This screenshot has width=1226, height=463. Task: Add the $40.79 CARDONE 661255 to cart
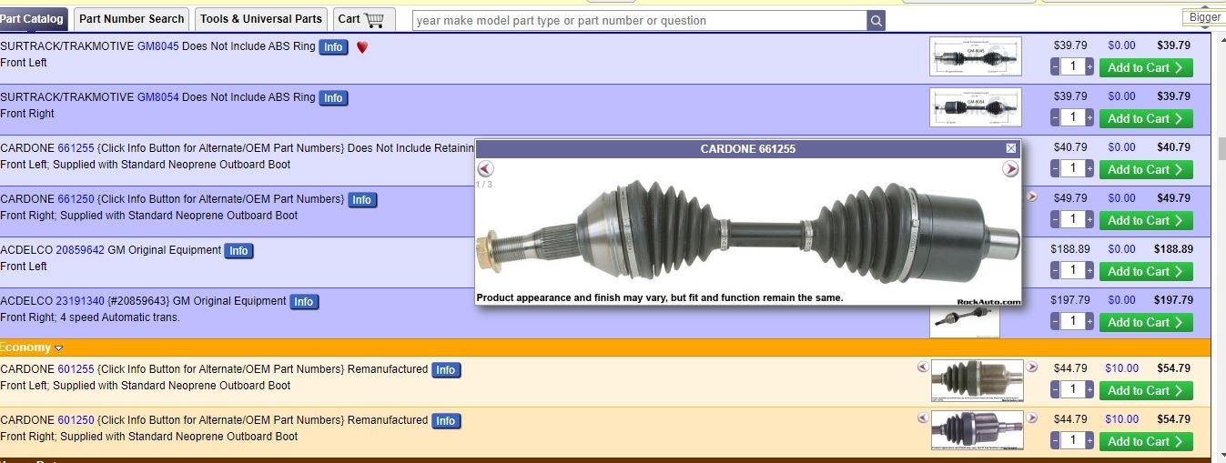click(x=1145, y=169)
